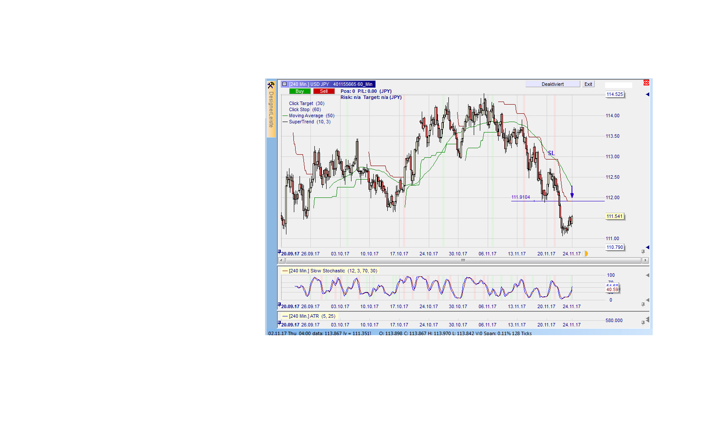Viewport: 706px width, 428px height.
Task: Toggle the Deaktiviert strategy activation button
Action: click(x=552, y=84)
